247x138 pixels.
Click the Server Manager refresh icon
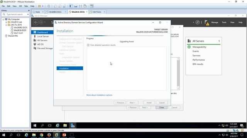point(198,22)
